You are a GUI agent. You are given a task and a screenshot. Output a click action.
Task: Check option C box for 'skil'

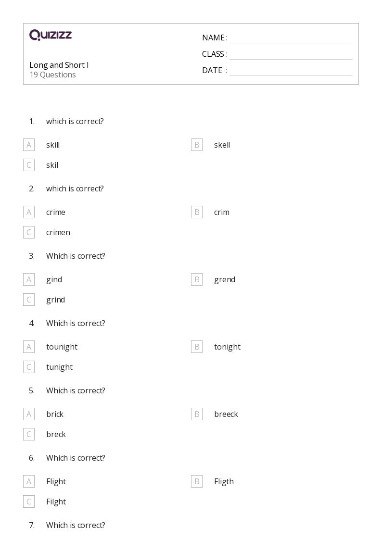click(x=29, y=165)
